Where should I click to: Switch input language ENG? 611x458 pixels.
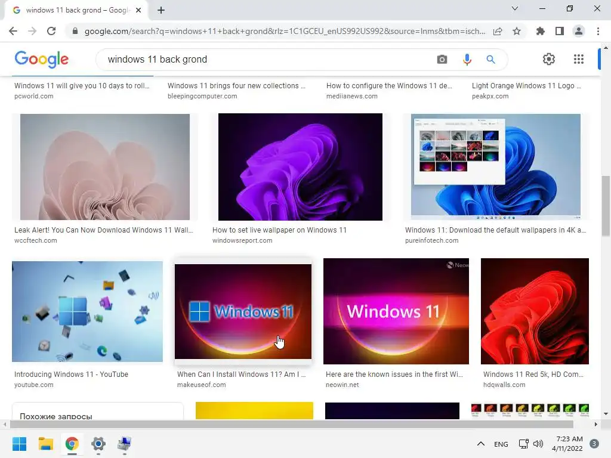click(x=501, y=444)
